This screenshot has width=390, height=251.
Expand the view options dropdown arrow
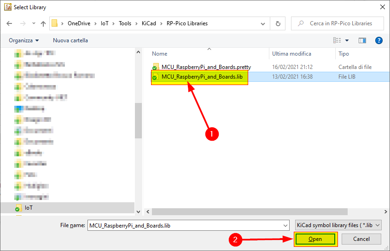point(347,40)
